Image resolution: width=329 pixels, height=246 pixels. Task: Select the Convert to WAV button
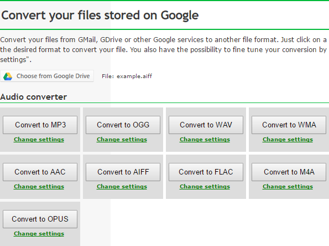coord(206,125)
